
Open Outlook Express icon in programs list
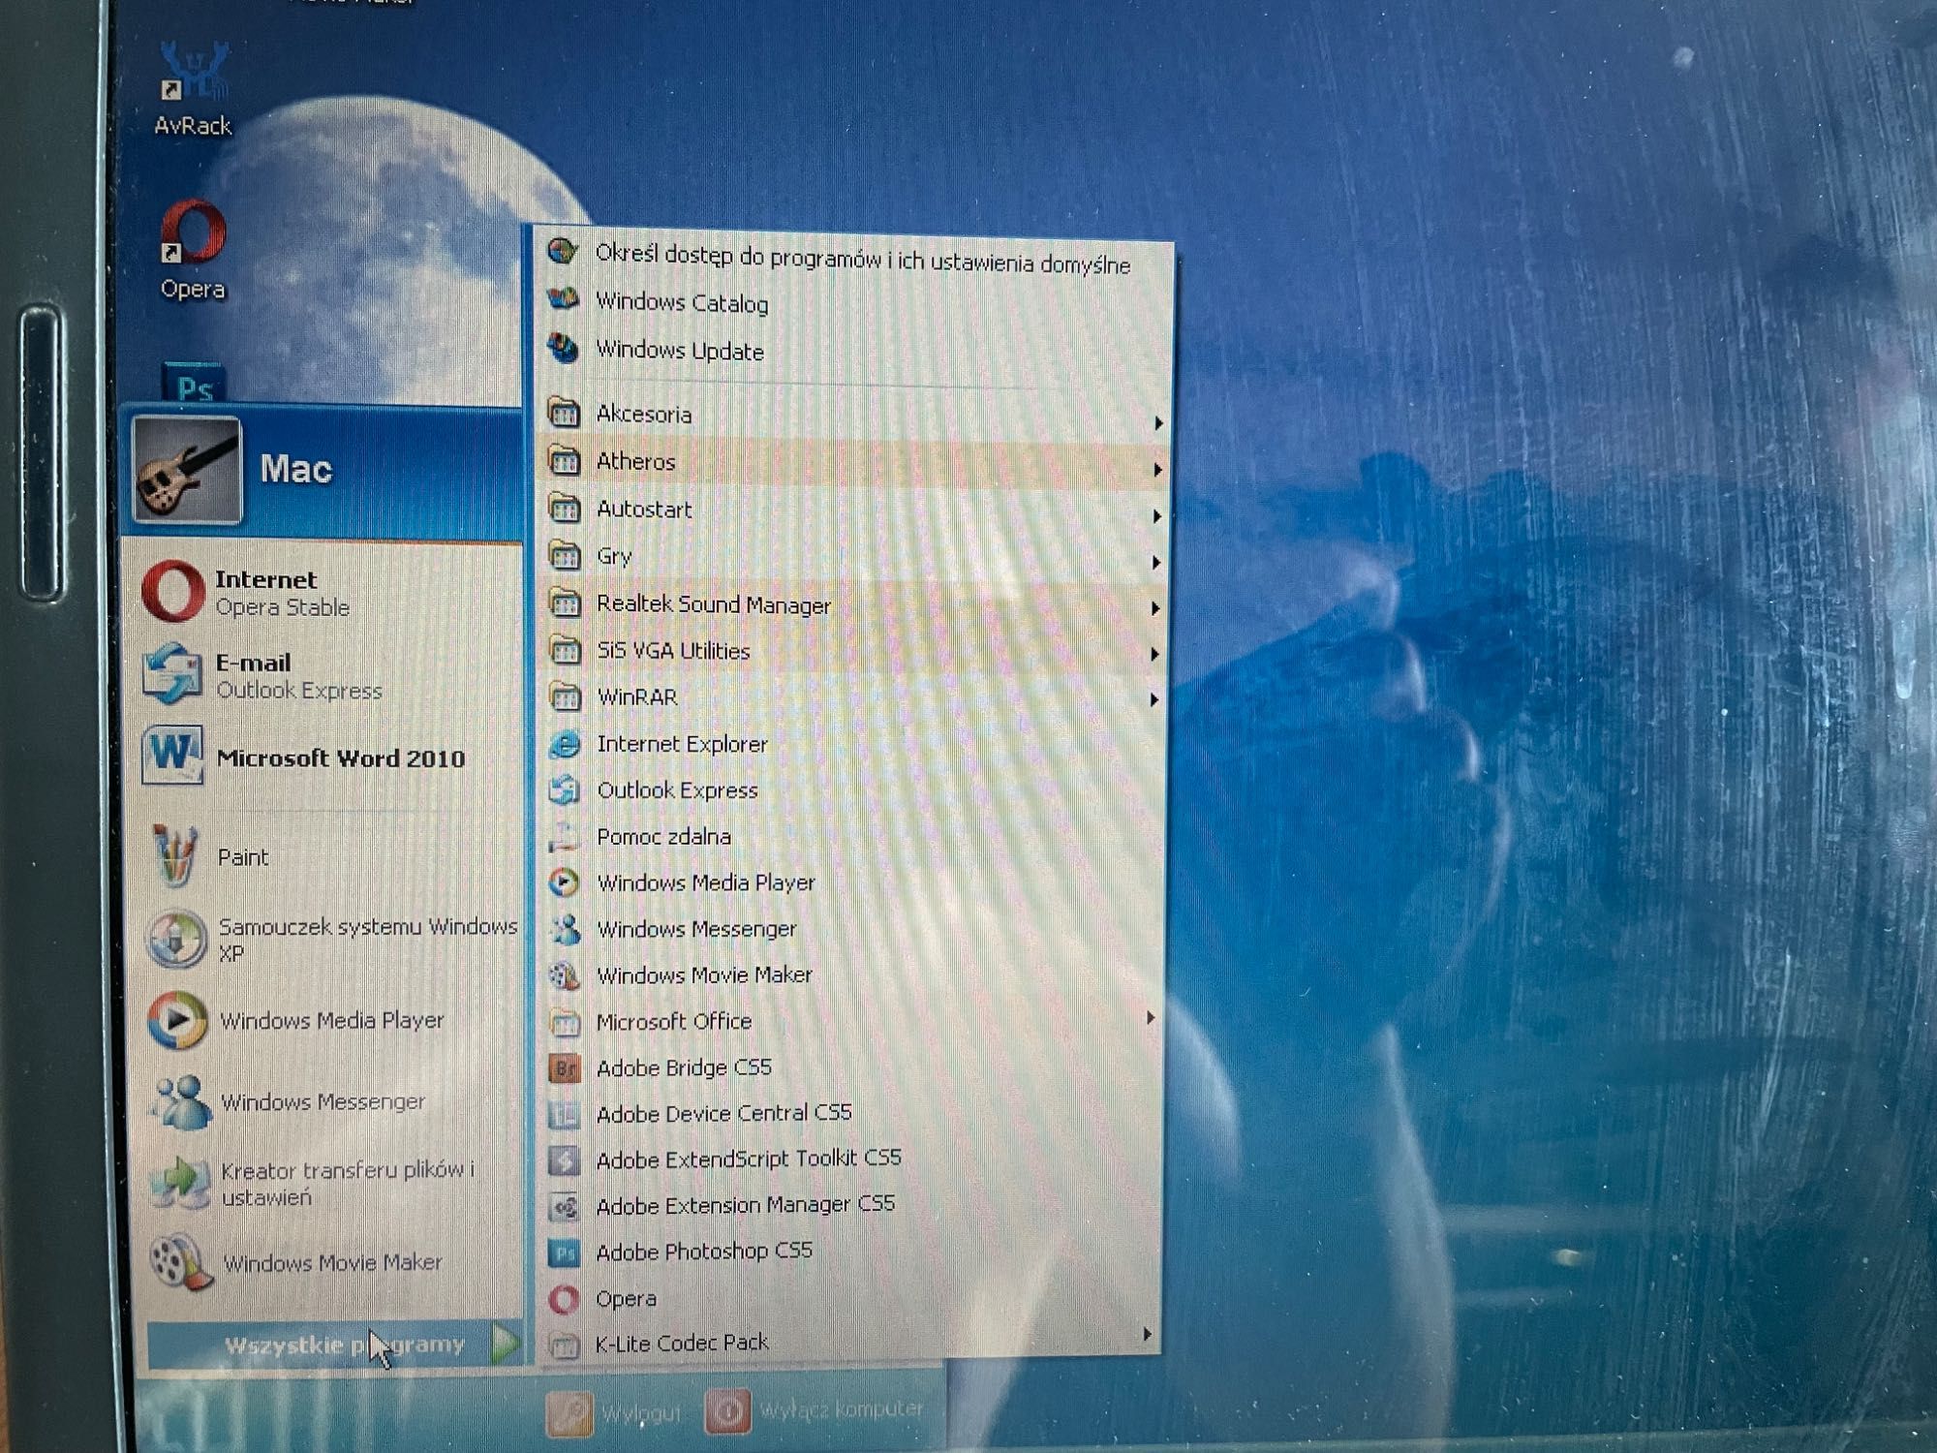click(565, 790)
